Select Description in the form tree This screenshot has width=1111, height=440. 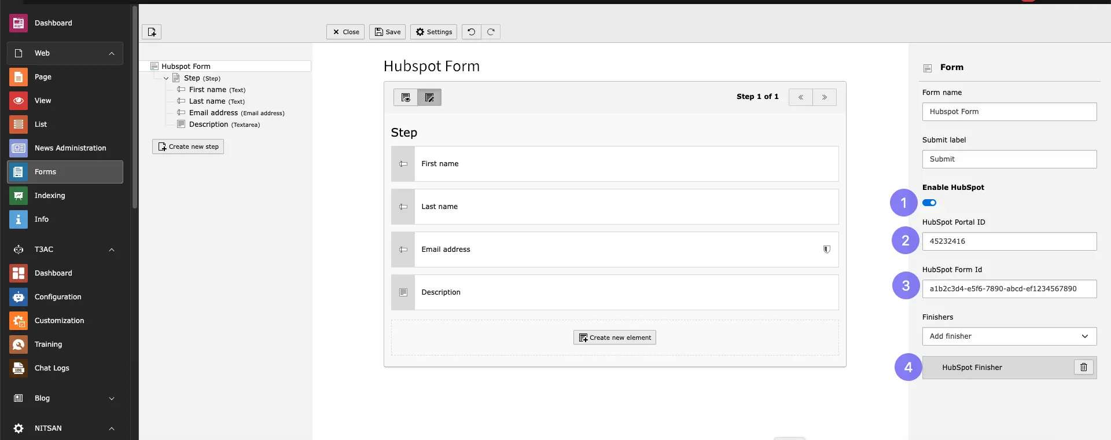(225, 124)
